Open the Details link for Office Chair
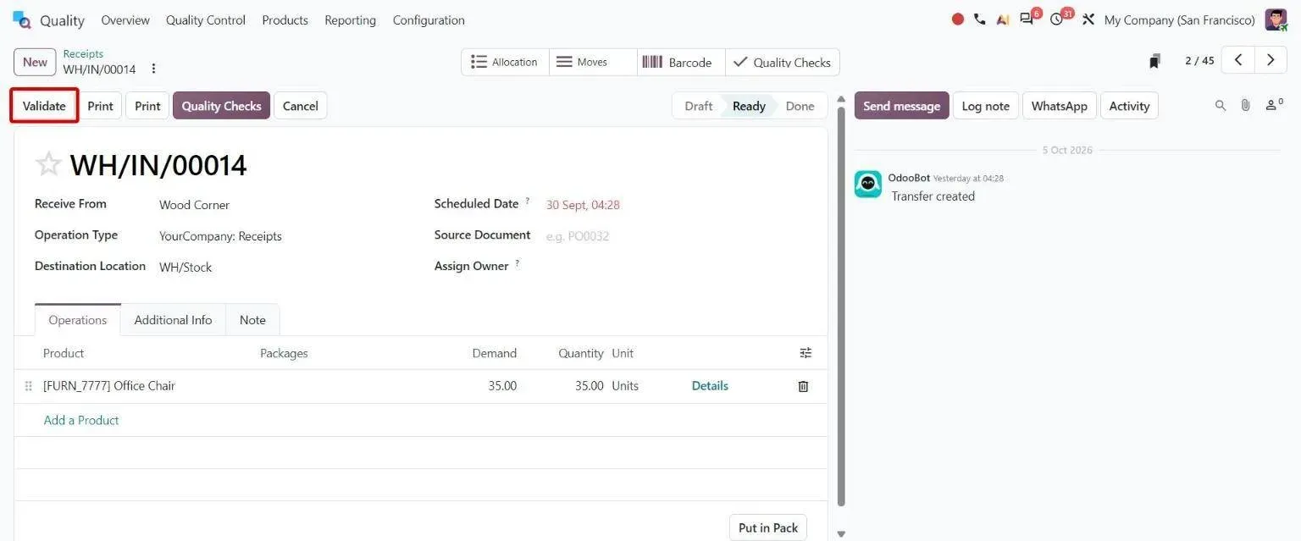The height and width of the screenshot is (541, 1301). tap(710, 386)
